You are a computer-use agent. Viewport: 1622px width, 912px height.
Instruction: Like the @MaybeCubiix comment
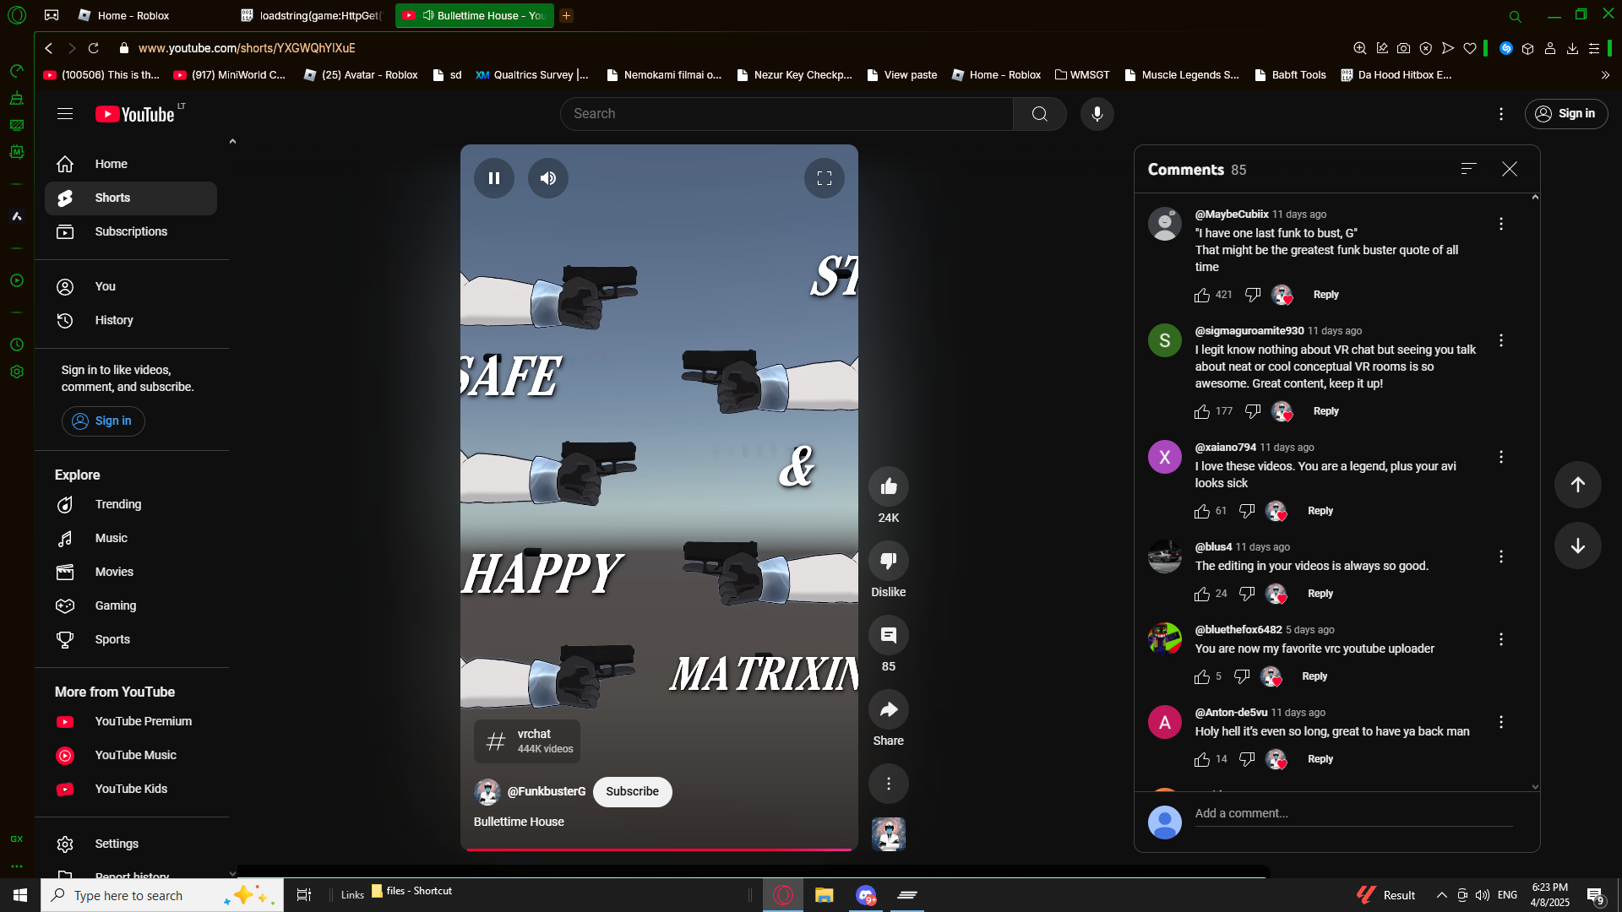tap(1201, 295)
